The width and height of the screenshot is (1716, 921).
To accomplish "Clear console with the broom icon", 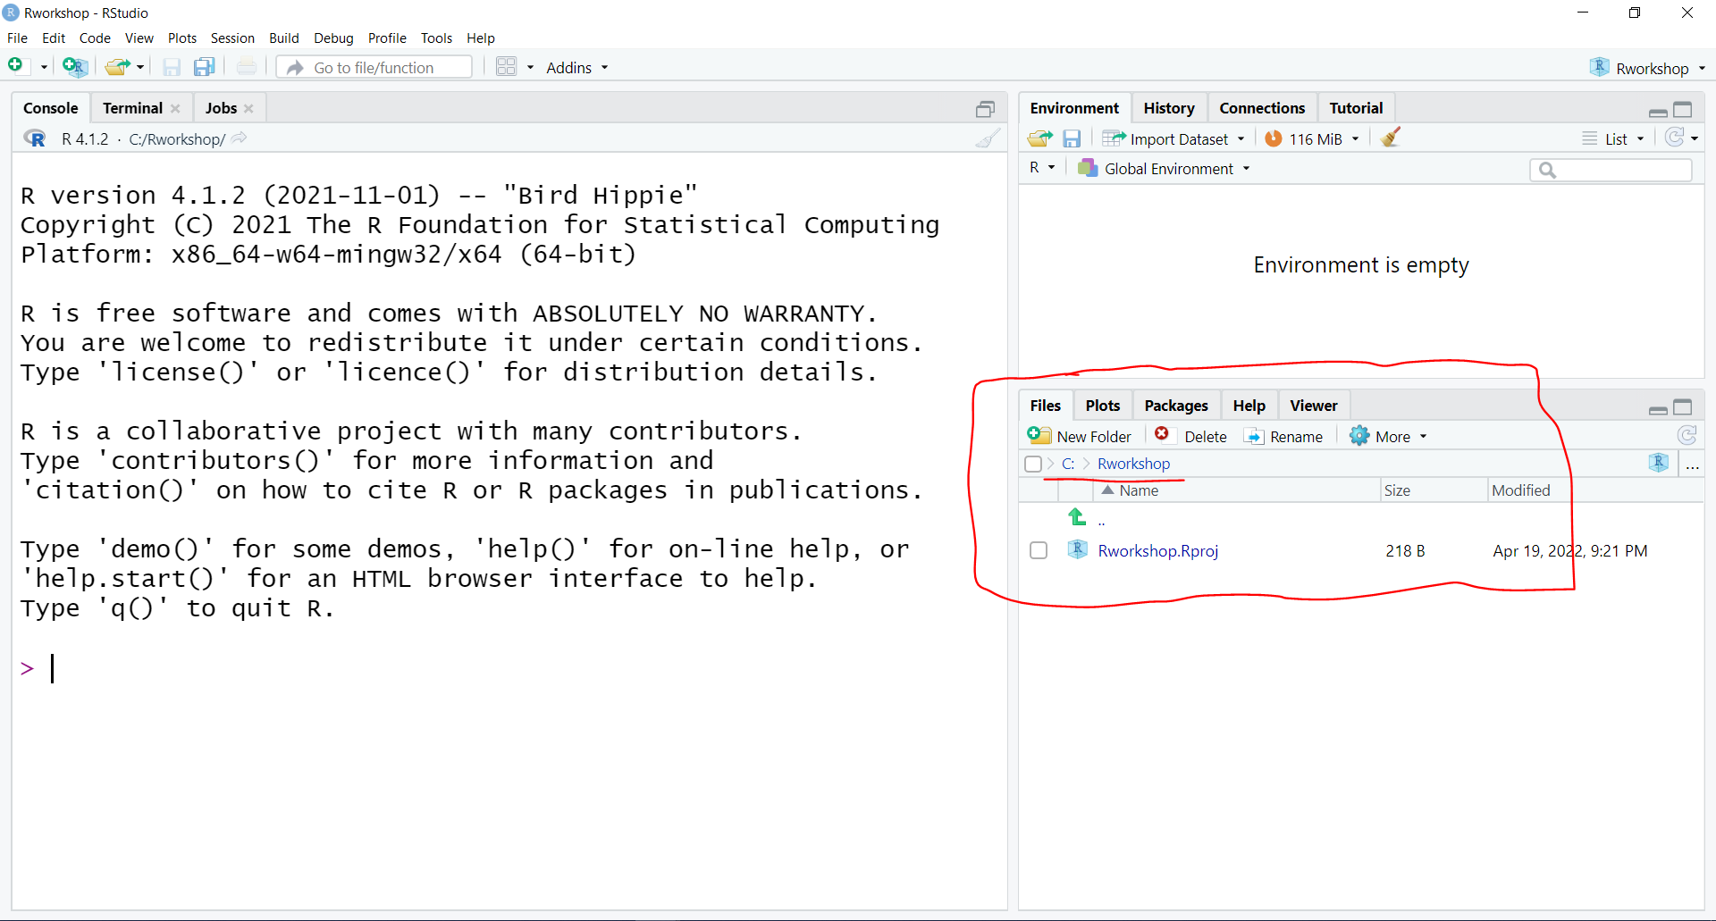I will (988, 138).
